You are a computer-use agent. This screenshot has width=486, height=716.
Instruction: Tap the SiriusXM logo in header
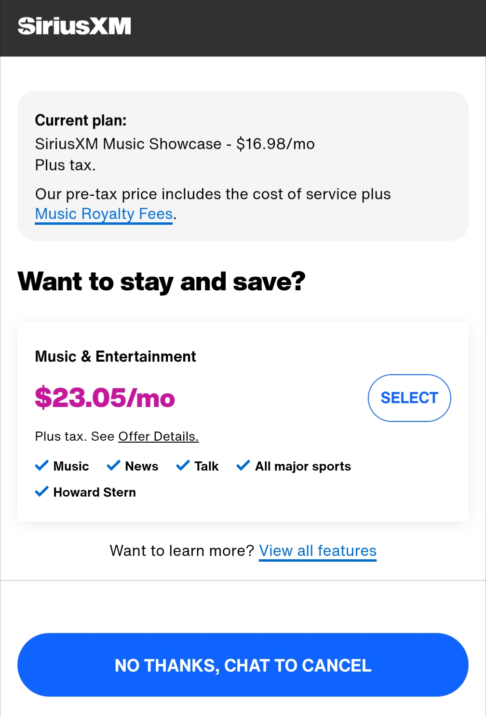click(74, 26)
